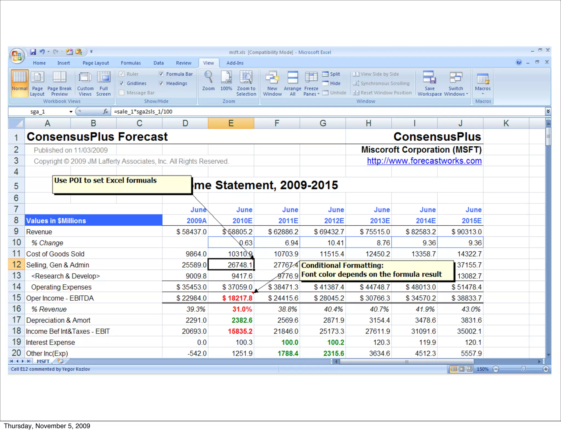Screen dimensions: 561x432
Task: Toggle the Headings checkbox
Action: (161, 83)
